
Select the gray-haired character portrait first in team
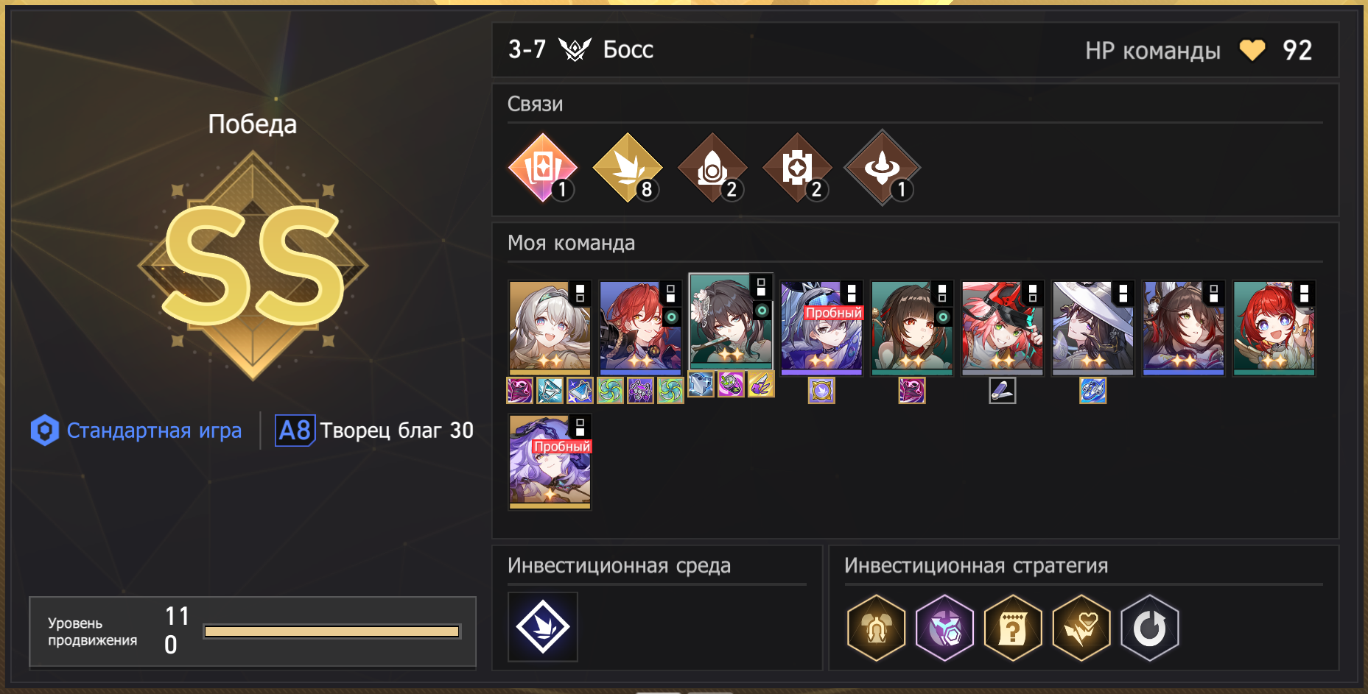(550, 327)
